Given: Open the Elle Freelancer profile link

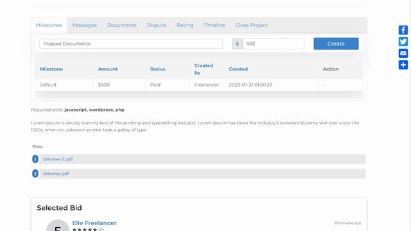Looking at the screenshot, I should pos(94,223).
